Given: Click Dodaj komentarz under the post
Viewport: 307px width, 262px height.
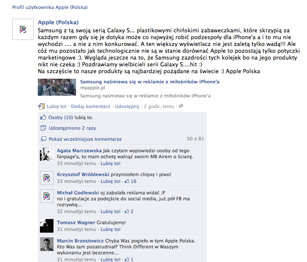Looking at the screenshot, I should point(90,106).
